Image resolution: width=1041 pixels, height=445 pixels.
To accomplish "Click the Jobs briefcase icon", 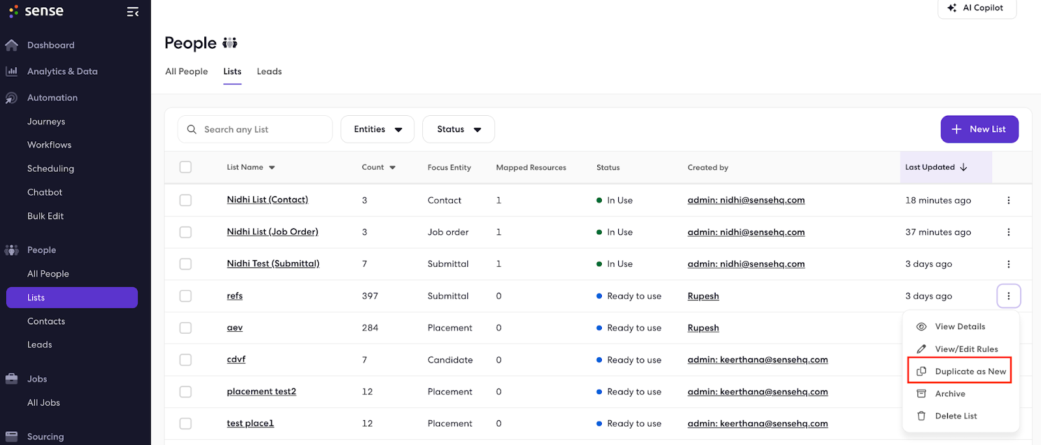I will click(x=12, y=379).
